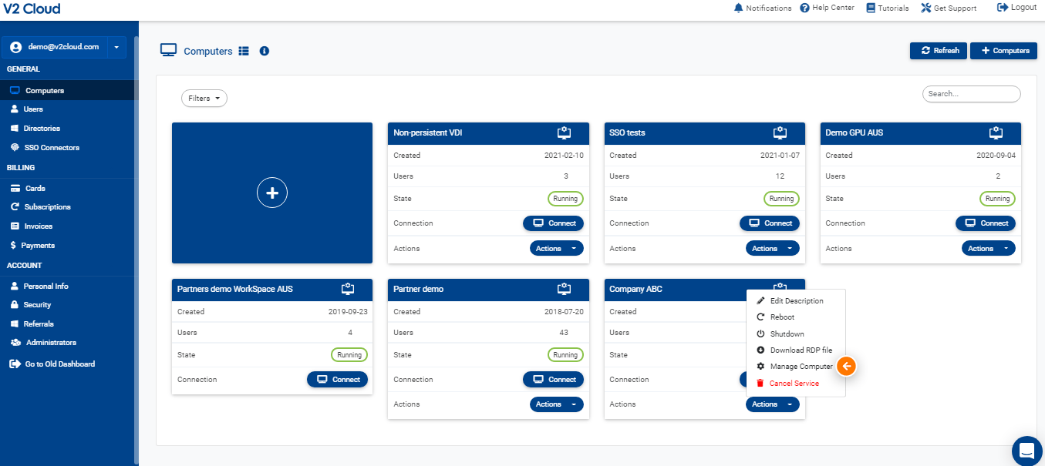Open SSO Connectors in the sidebar
This screenshot has width=1045, height=466.
coord(51,147)
